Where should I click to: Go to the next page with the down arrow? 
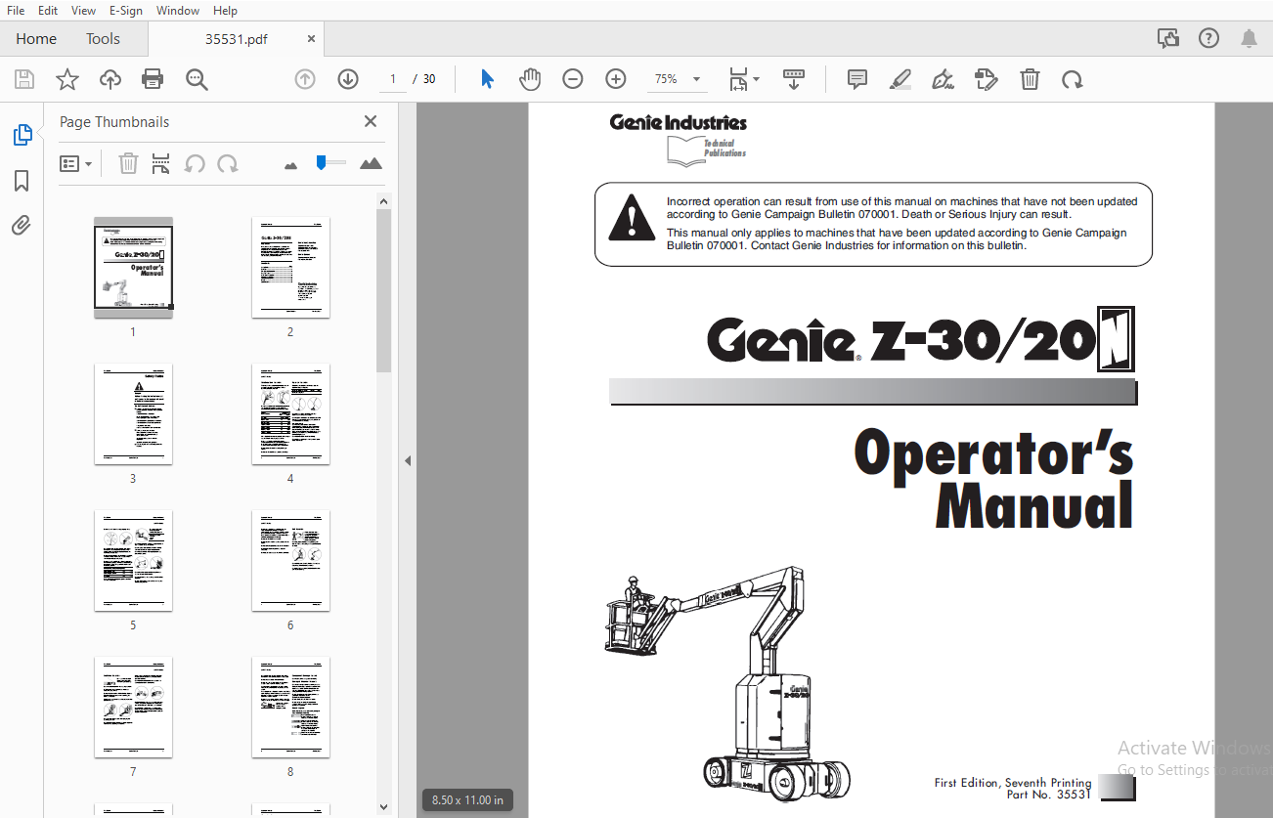[348, 79]
